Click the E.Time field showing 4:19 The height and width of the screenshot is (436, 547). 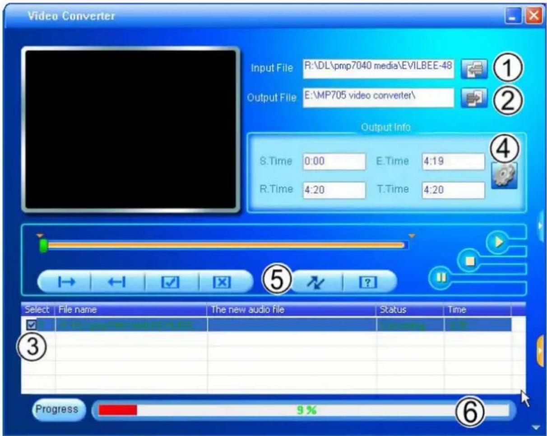(453, 161)
